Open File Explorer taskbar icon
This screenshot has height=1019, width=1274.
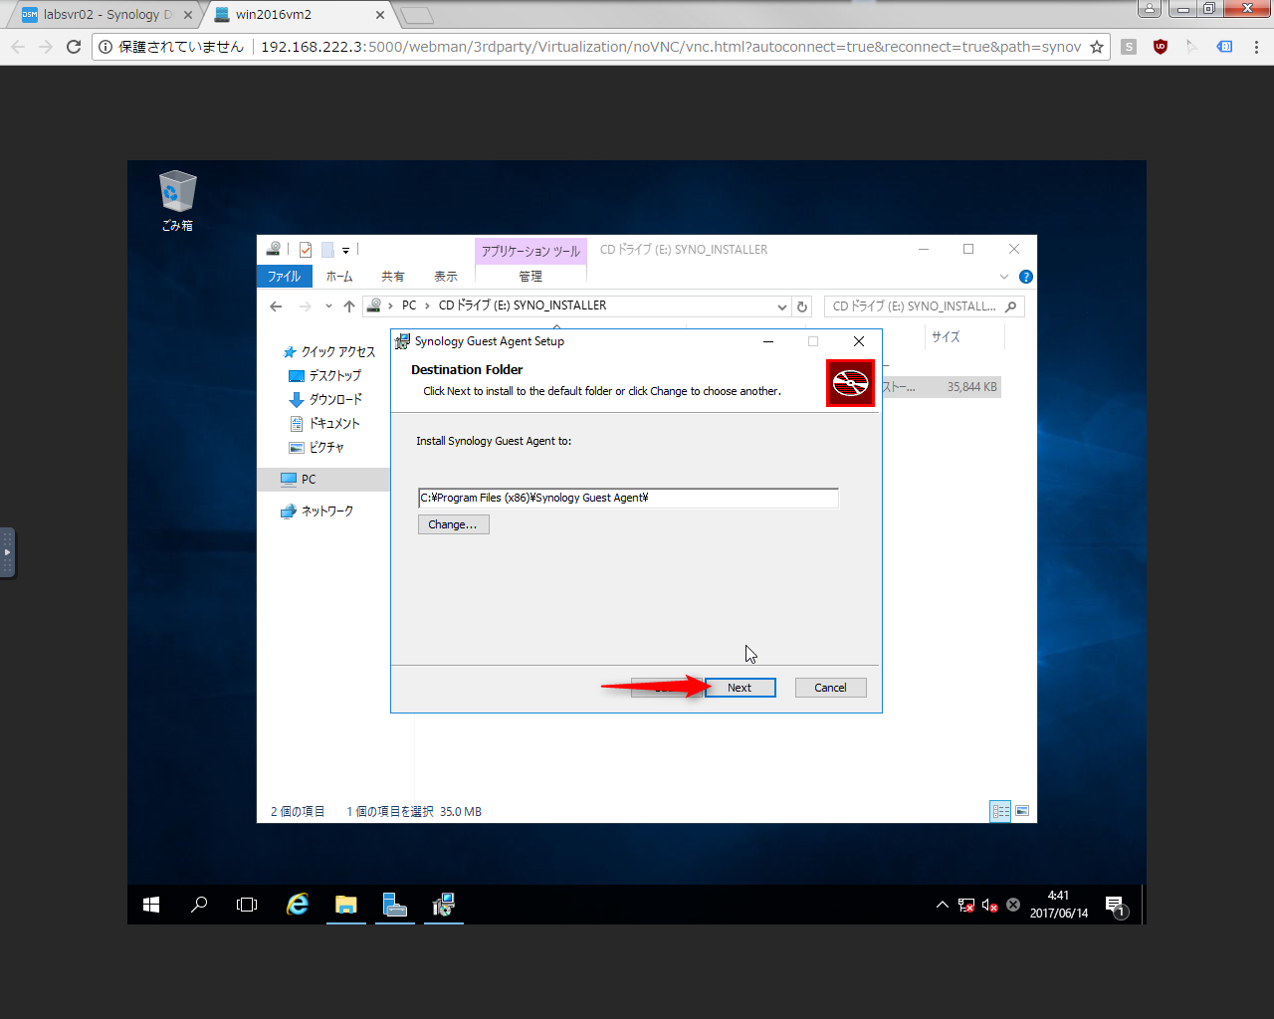[x=346, y=905]
